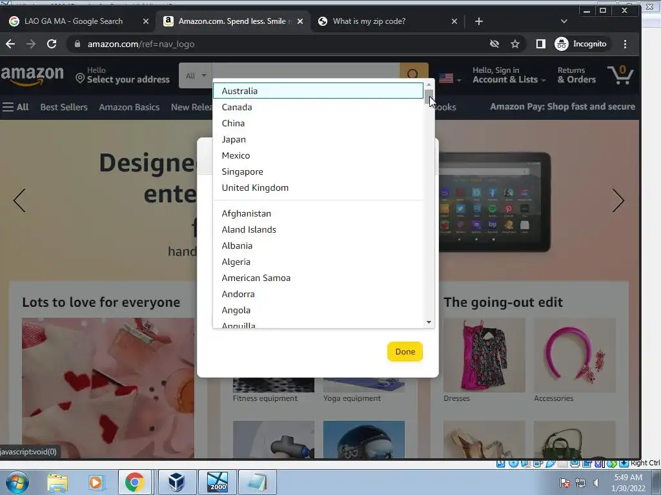Open the Windows Start button
Image resolution: width=661 pixels, height=495 pixels.
[17, 482]
